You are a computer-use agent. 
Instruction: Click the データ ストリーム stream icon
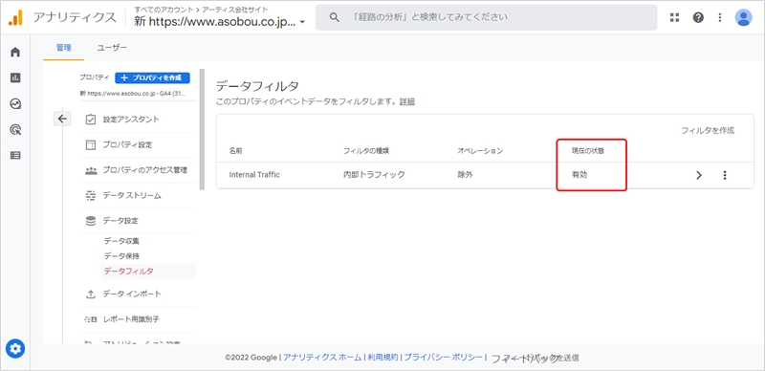coord(90,196)
